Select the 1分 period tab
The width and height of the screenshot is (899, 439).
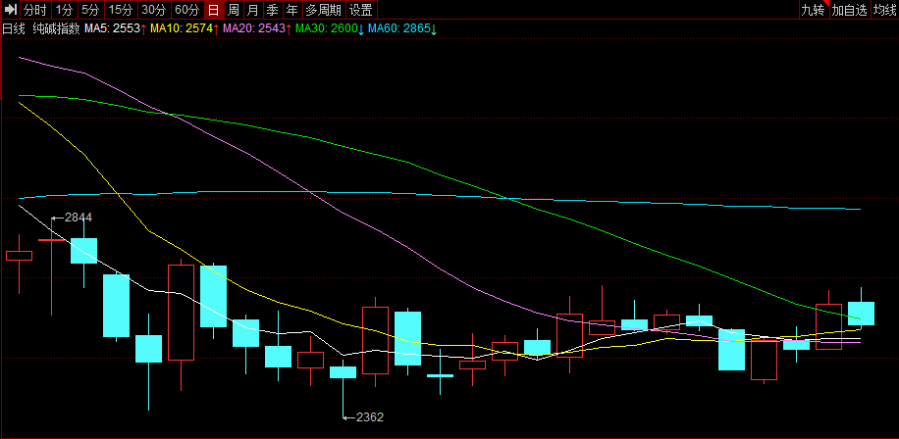pyautogui.click(x=64, y=10)
